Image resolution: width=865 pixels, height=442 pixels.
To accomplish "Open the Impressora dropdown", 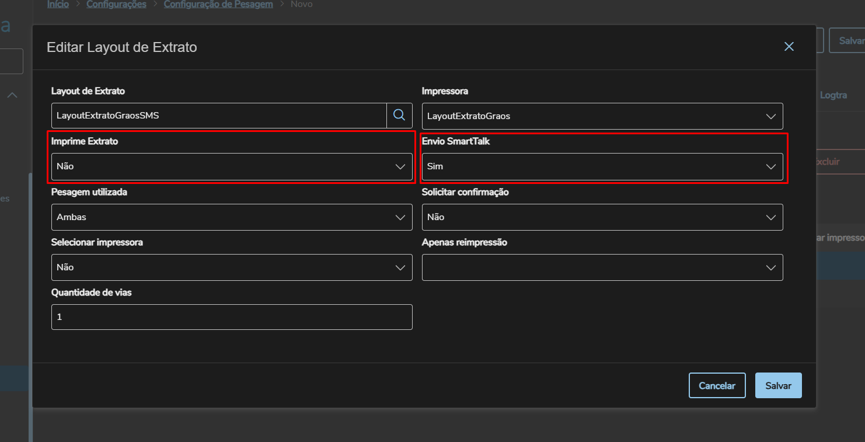I will click(602, 116).
